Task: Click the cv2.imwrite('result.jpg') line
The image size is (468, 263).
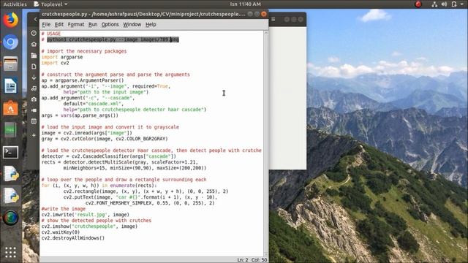Action: click(85, 215)
